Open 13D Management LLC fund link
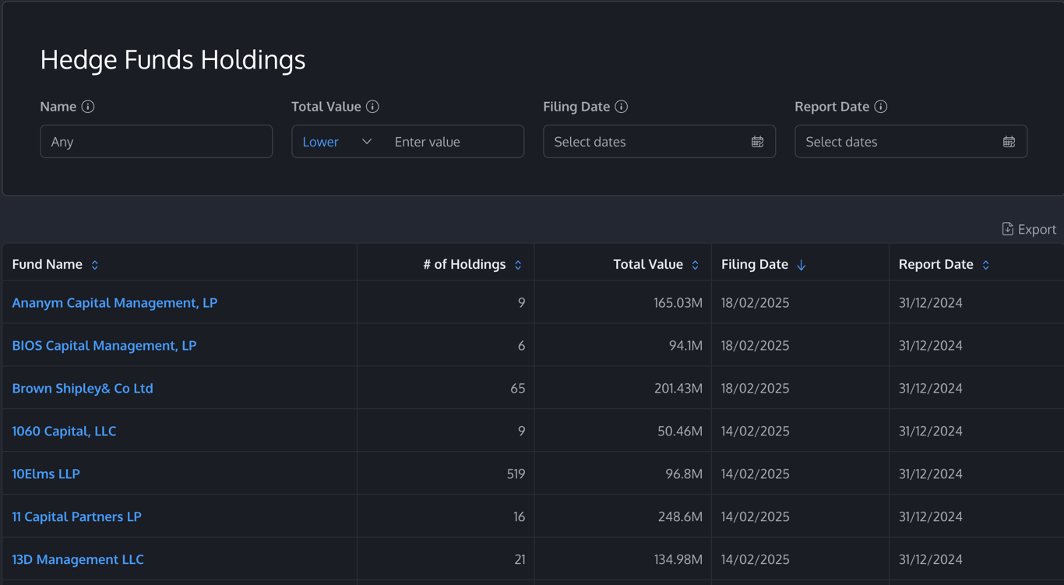The image size is (1064, 585). coord(78,559)
